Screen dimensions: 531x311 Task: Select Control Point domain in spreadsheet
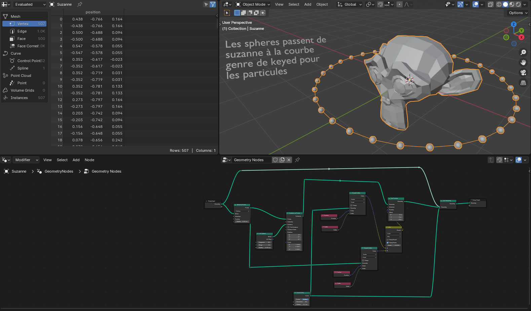click(24, 61)
